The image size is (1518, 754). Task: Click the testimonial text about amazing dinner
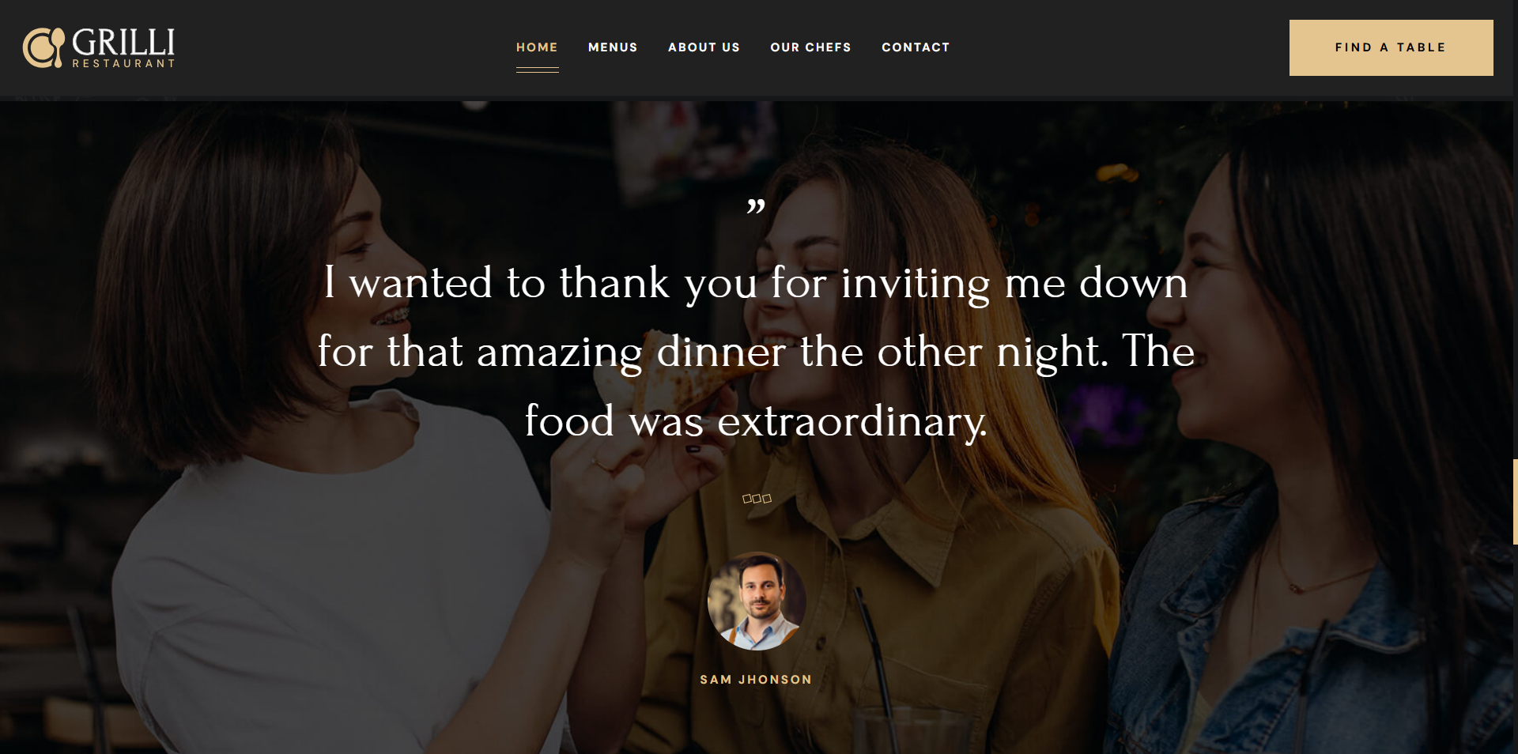(756, 352)
